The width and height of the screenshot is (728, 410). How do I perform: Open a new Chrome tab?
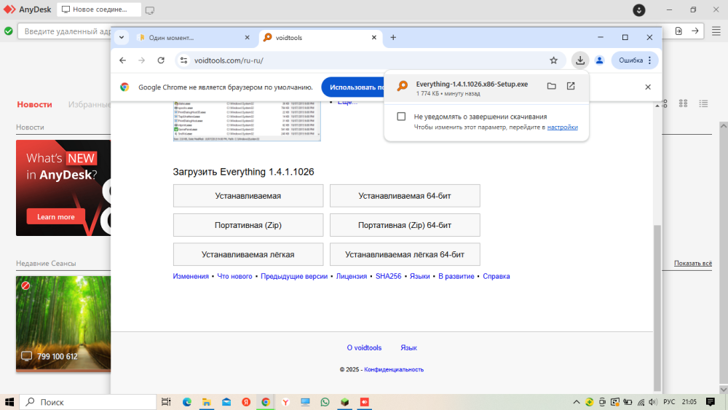tap(393, 38)
